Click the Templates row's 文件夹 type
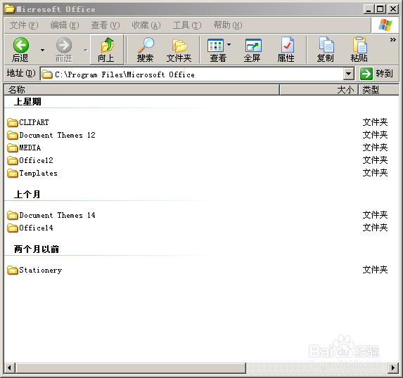Screen dimensions: 403x378 [375, 173]
